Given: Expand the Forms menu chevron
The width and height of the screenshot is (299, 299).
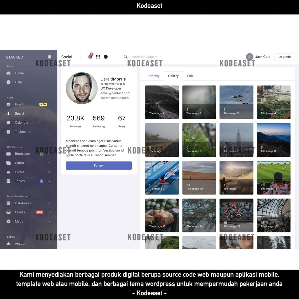Looking at the screenshot, I should click(x=49, y=172).
